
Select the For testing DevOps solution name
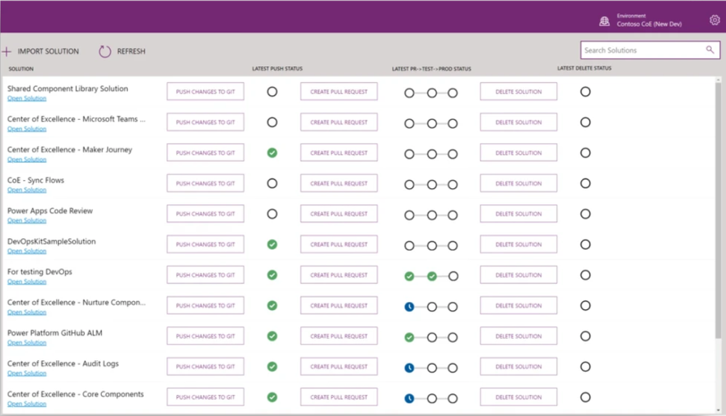pos(40,272)
